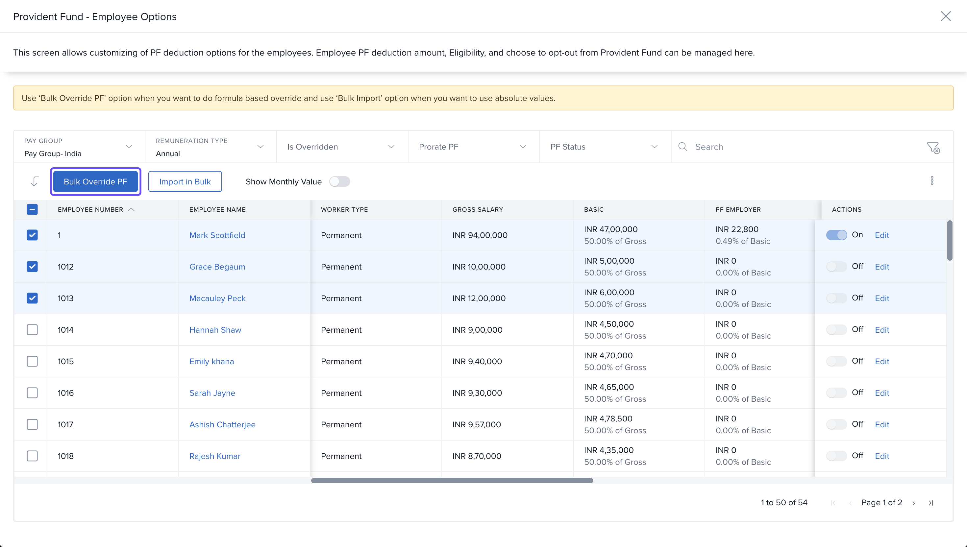Click the Bulk Override PF button
967x547 pixels.
coord(95,182)
